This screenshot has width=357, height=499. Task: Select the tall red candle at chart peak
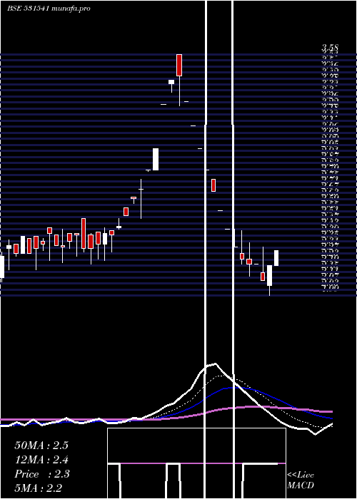pyautogui.click(x=179, y=66)
